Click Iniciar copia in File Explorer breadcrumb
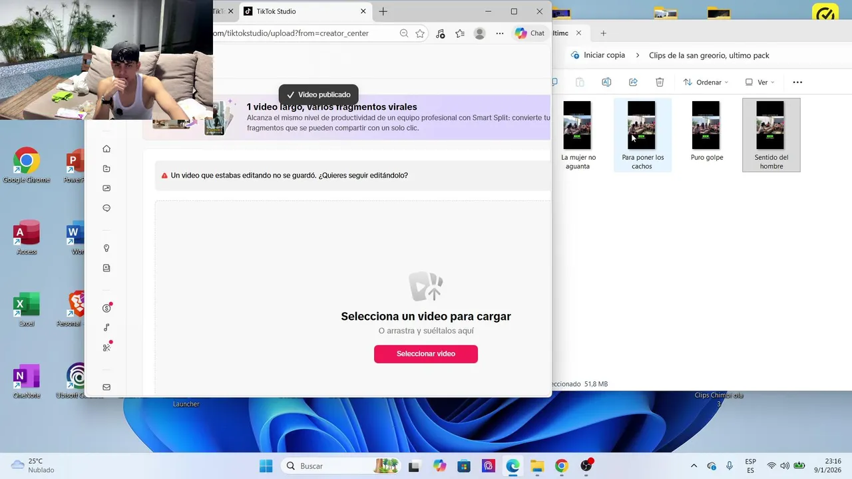This screenshot has height=479, width=852. point(604,55)
